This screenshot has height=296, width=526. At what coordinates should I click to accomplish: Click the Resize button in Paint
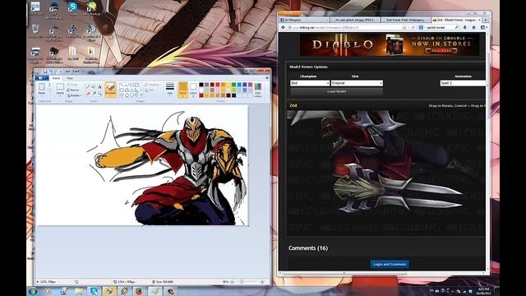click(73, 90)
